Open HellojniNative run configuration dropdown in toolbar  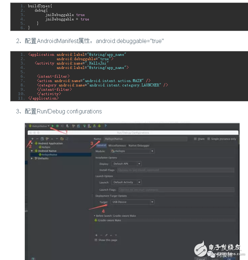point(39,126)
